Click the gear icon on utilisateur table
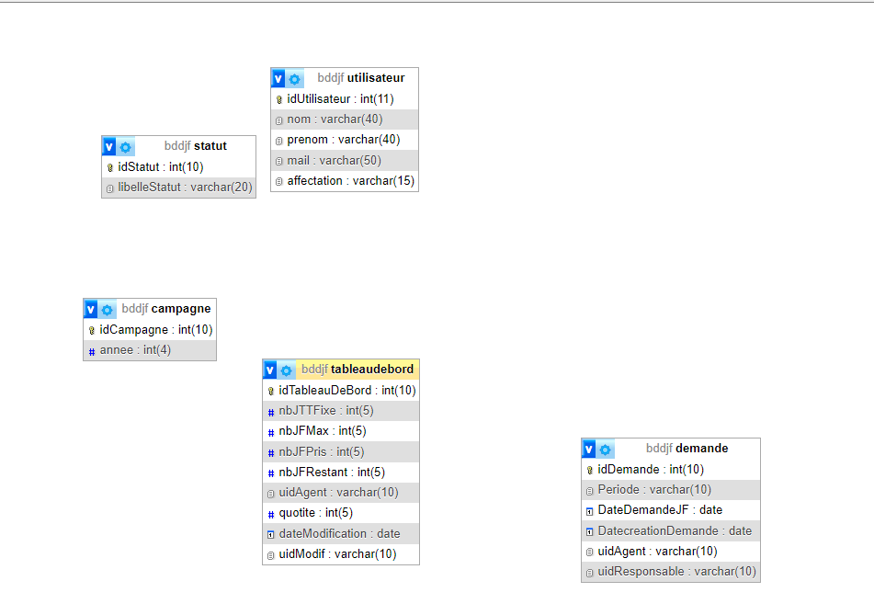 (295, 79)
